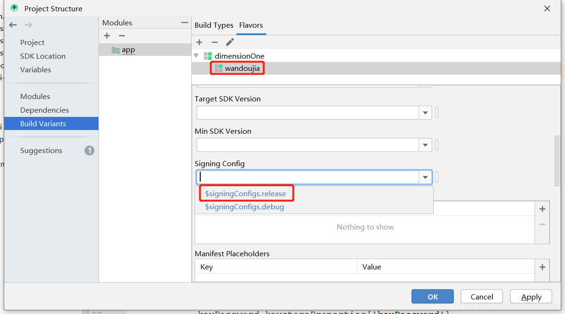Viewport: 565px width, 314px height.
Task: Click Android Studio icon in title bar
Action: pos(14,8)
